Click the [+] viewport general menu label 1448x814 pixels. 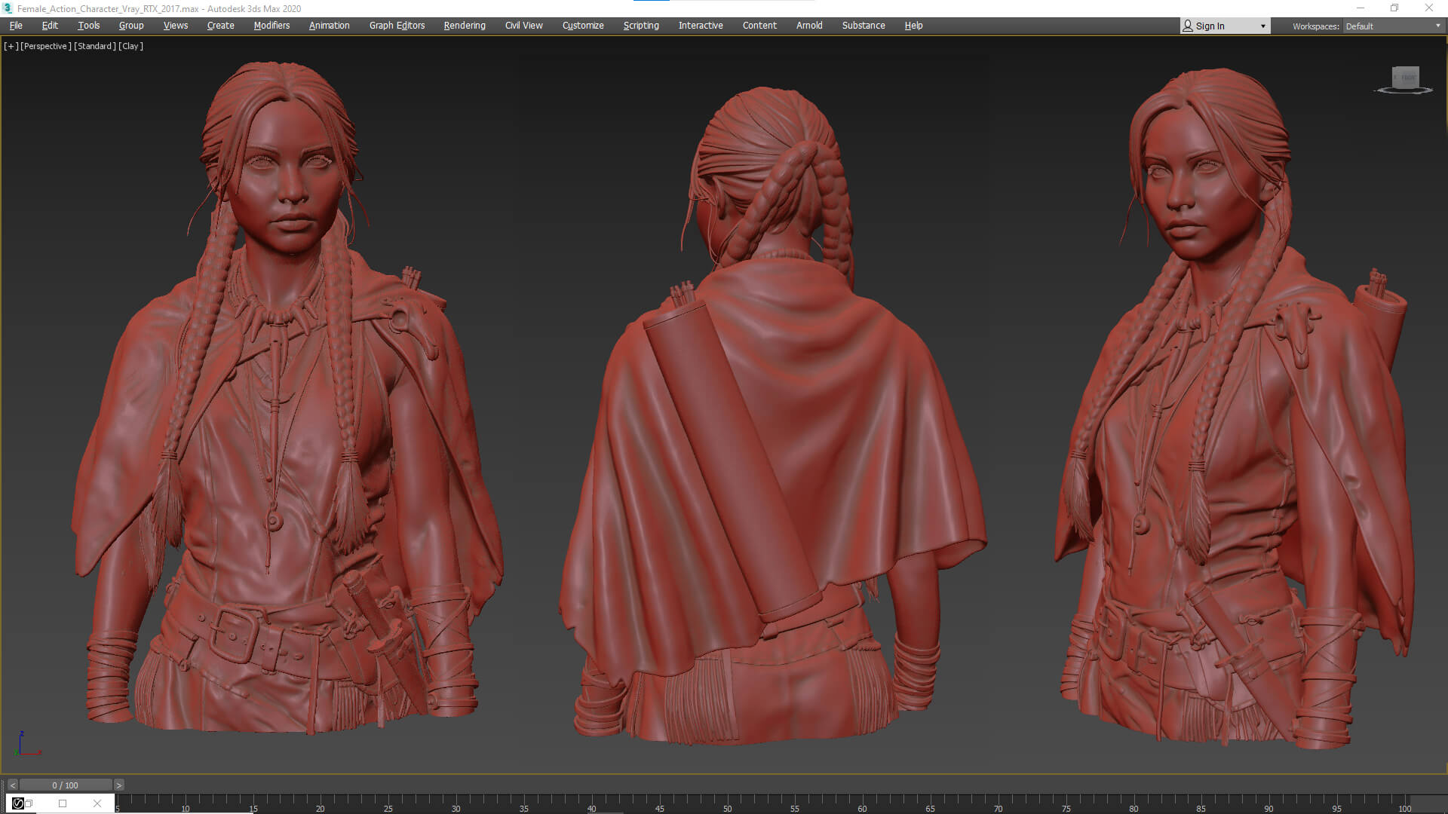coord(11,46)
